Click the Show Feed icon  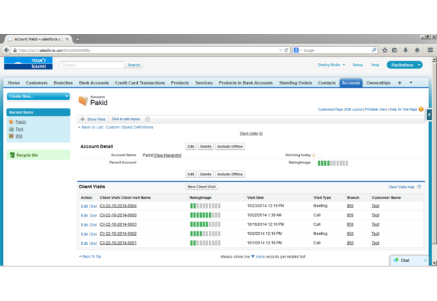click(x=82, y=119)
